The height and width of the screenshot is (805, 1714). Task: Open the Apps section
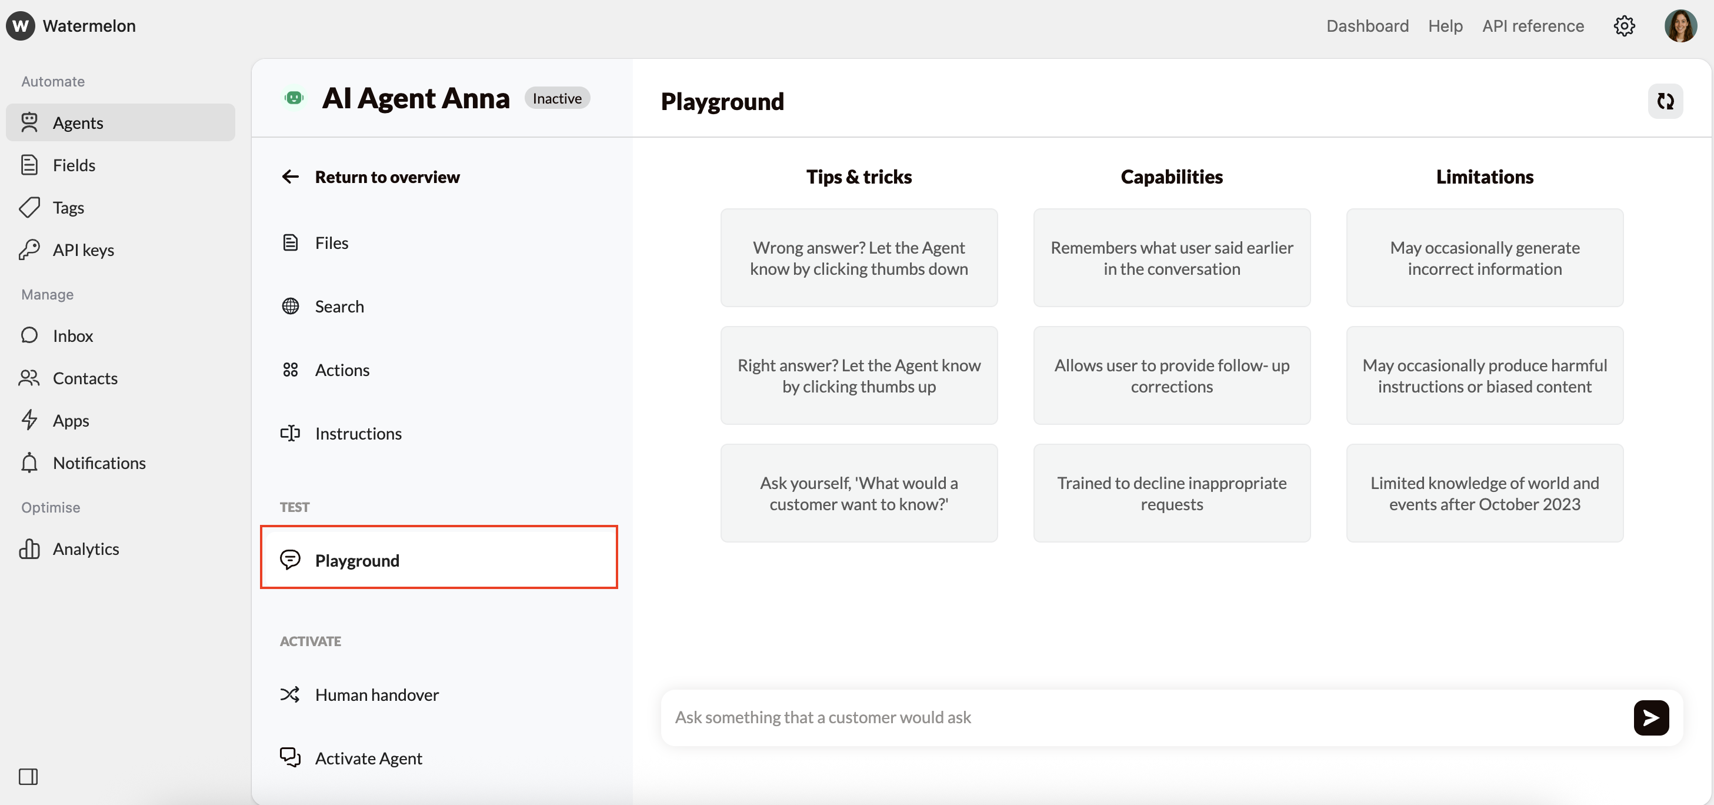[71, 420]
